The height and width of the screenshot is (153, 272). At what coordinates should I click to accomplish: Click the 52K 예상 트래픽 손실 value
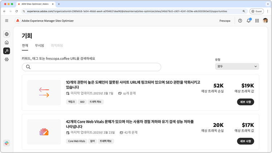[x=218, y=86]
